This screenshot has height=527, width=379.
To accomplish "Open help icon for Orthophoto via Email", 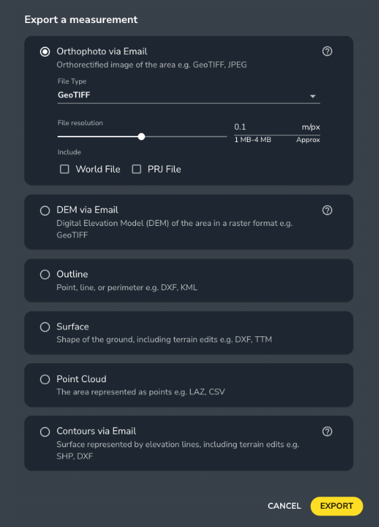I will (327, 51).
